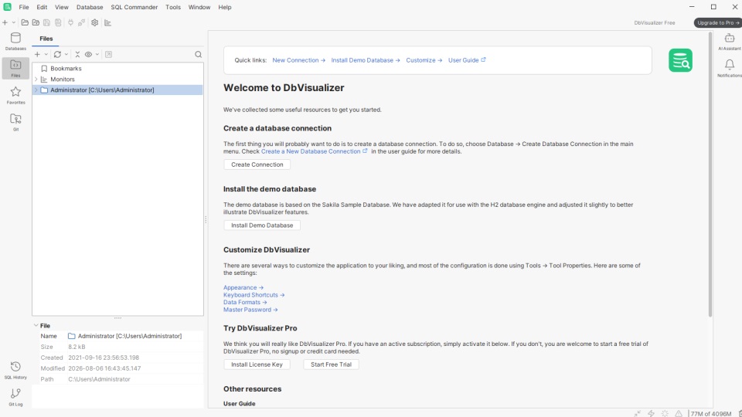This screenshot has height=417, width=742.
Task: Select the Bookmarks tree item
Action: [x=66, y=69]
